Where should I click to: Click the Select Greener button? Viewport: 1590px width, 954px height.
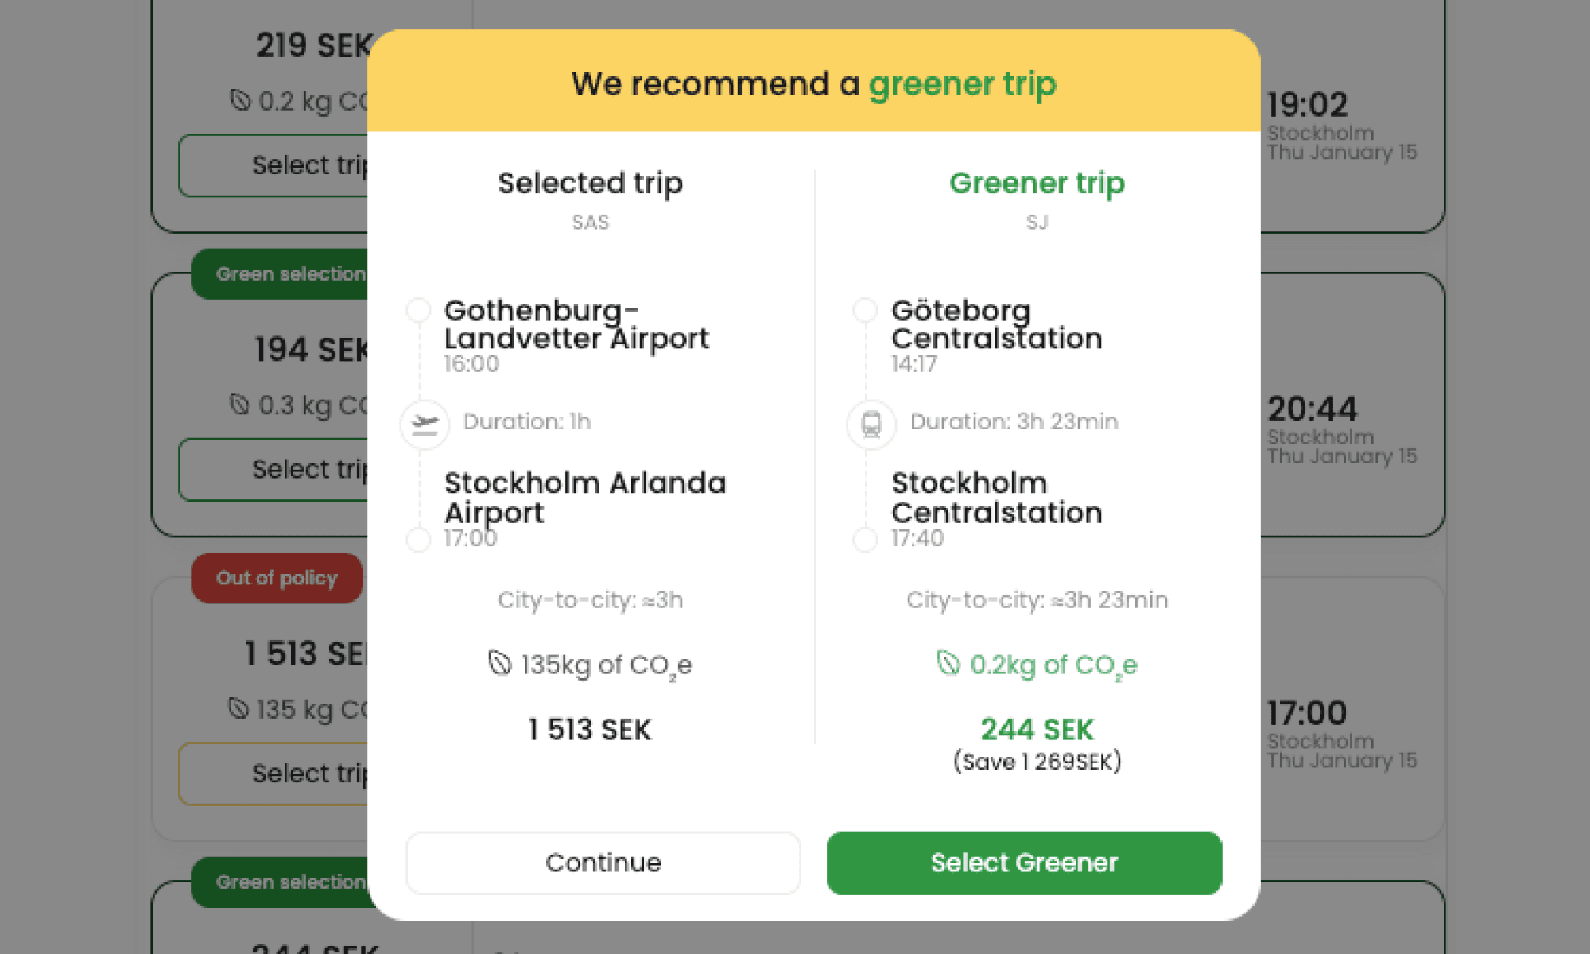[x=1024, y=863]
